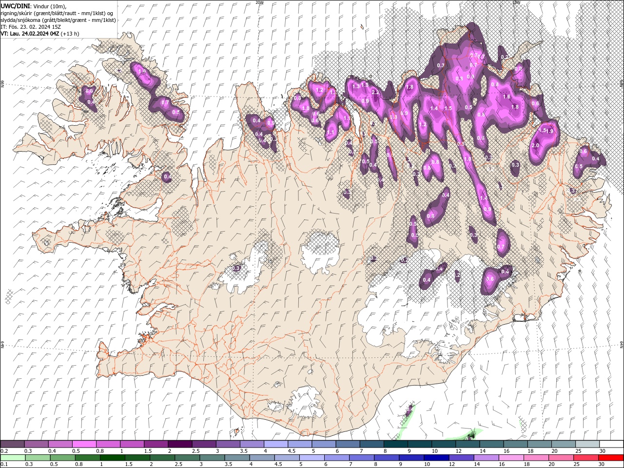Image resolution: width=624 pixels, height=468 pixels.
Task: Click the snow scale swatch for 0.5–0.8 mm (bright pink)
Action: pyautogui.click(x=84, y=444)
